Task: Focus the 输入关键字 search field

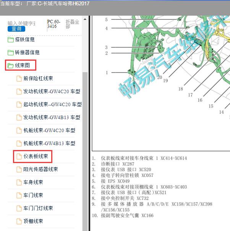Action: pos(21,23)
